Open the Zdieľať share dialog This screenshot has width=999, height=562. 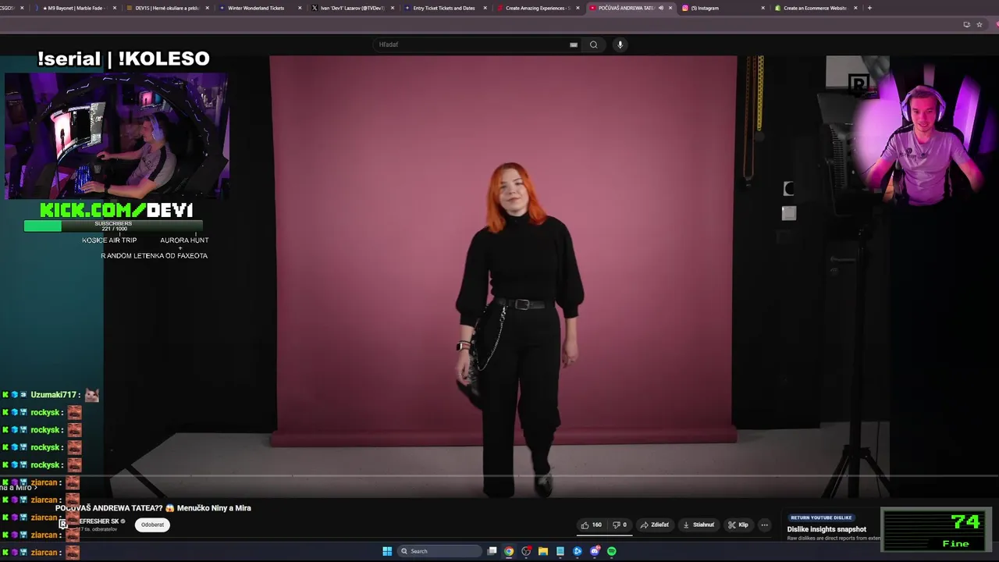pyautogui.click(x=654, y=525)
